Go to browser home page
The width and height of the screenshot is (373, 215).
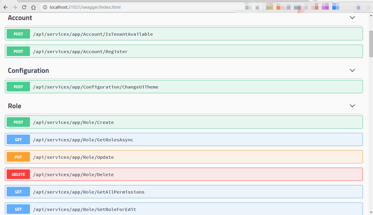click(33, 7)
